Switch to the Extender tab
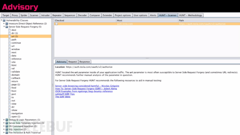The image size is (240, 135). tap(107, 15)
